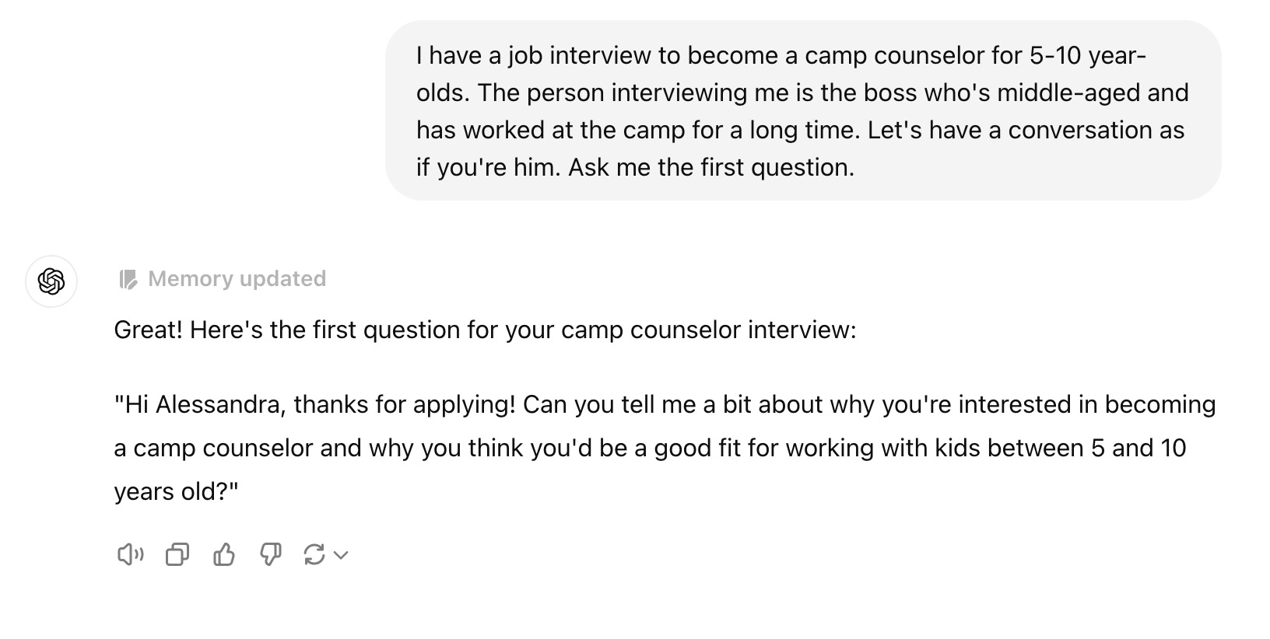Play the response with the read aloud icon
Viewport: 1270px width, 639px height.
[130, 554]
